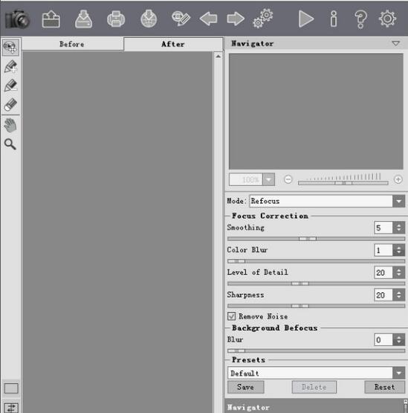Image resolution: width=408 pixels, height=413 pixels.
Task: Click the Save preset button
Action: 246,387
